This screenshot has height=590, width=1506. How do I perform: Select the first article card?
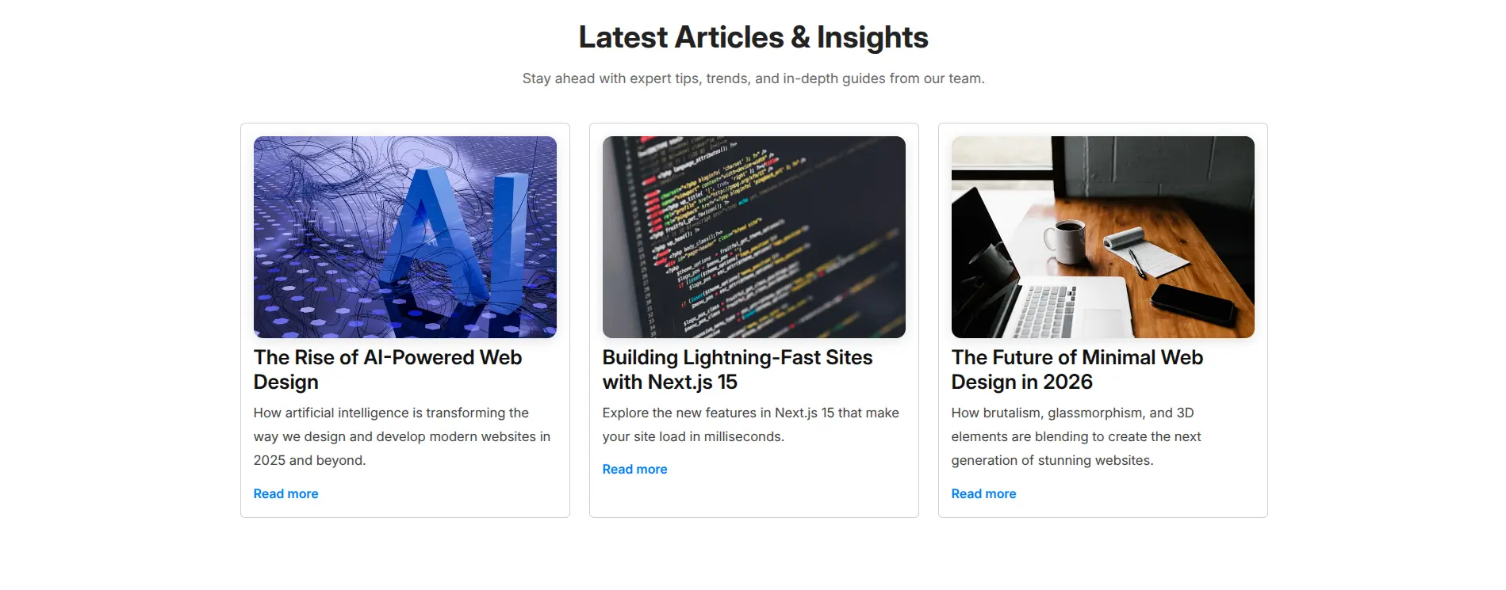click(404, 321)
